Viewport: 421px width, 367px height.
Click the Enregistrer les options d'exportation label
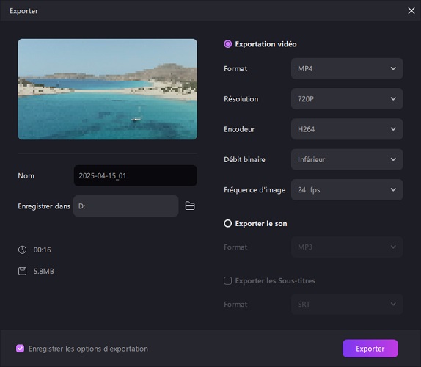(88, 349)
